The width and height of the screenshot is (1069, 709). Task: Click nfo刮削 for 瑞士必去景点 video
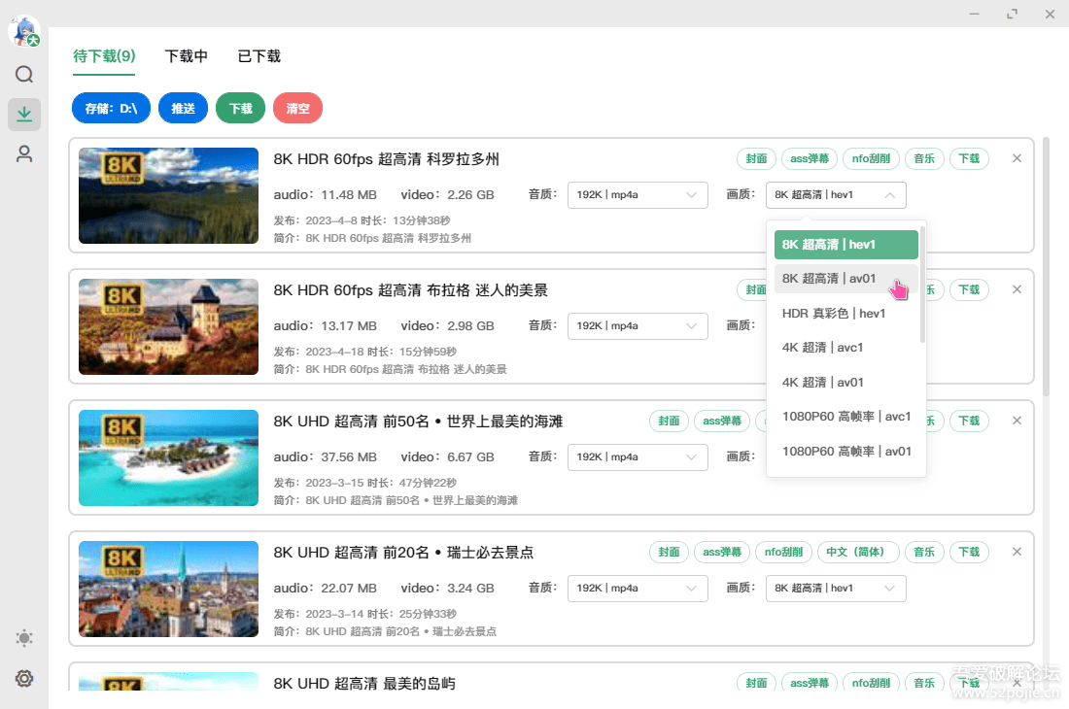(784, 552)
